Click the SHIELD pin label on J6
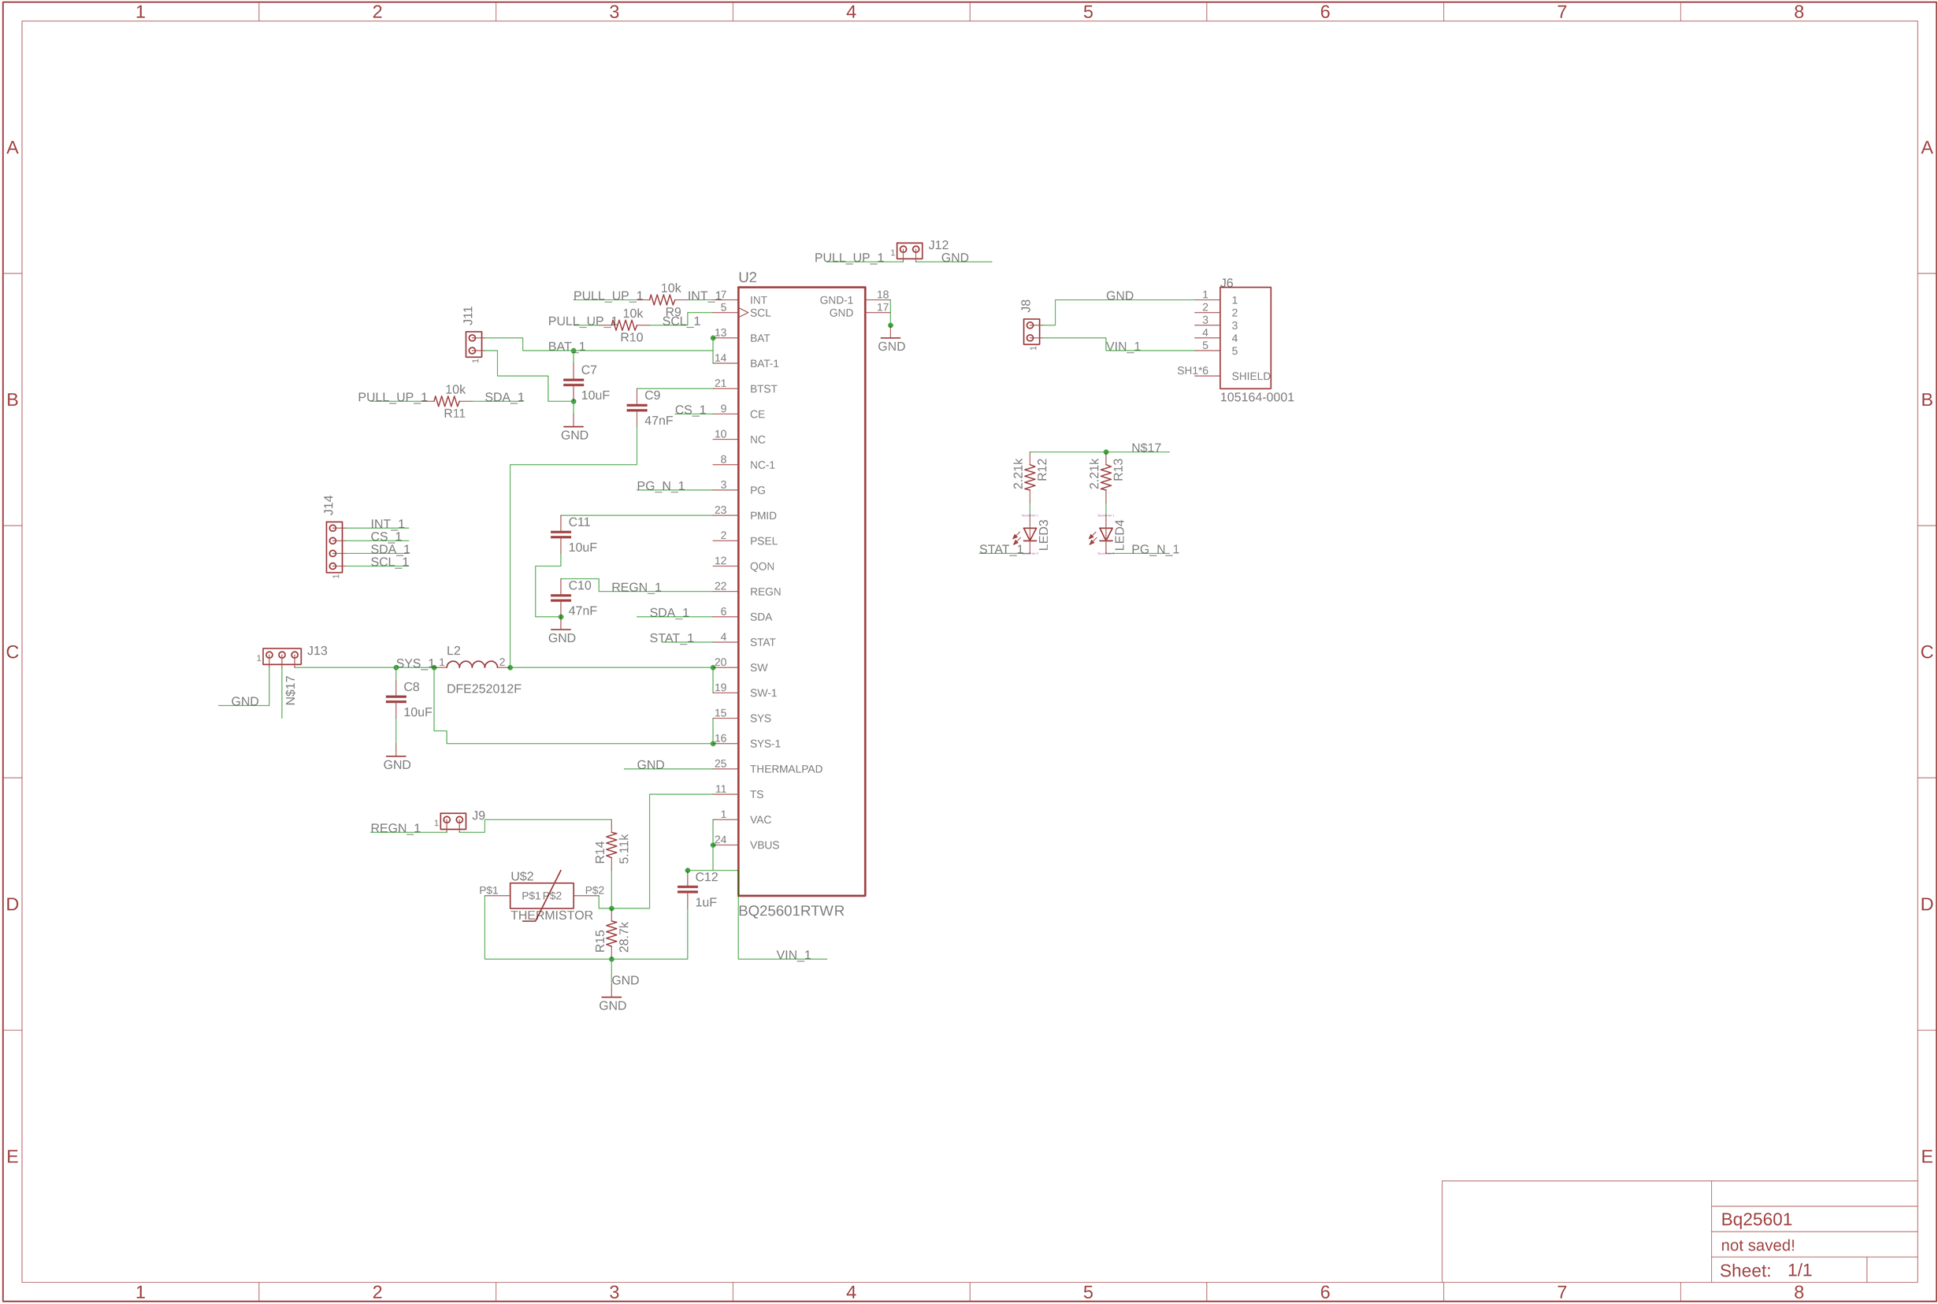 coord(1250,377)
